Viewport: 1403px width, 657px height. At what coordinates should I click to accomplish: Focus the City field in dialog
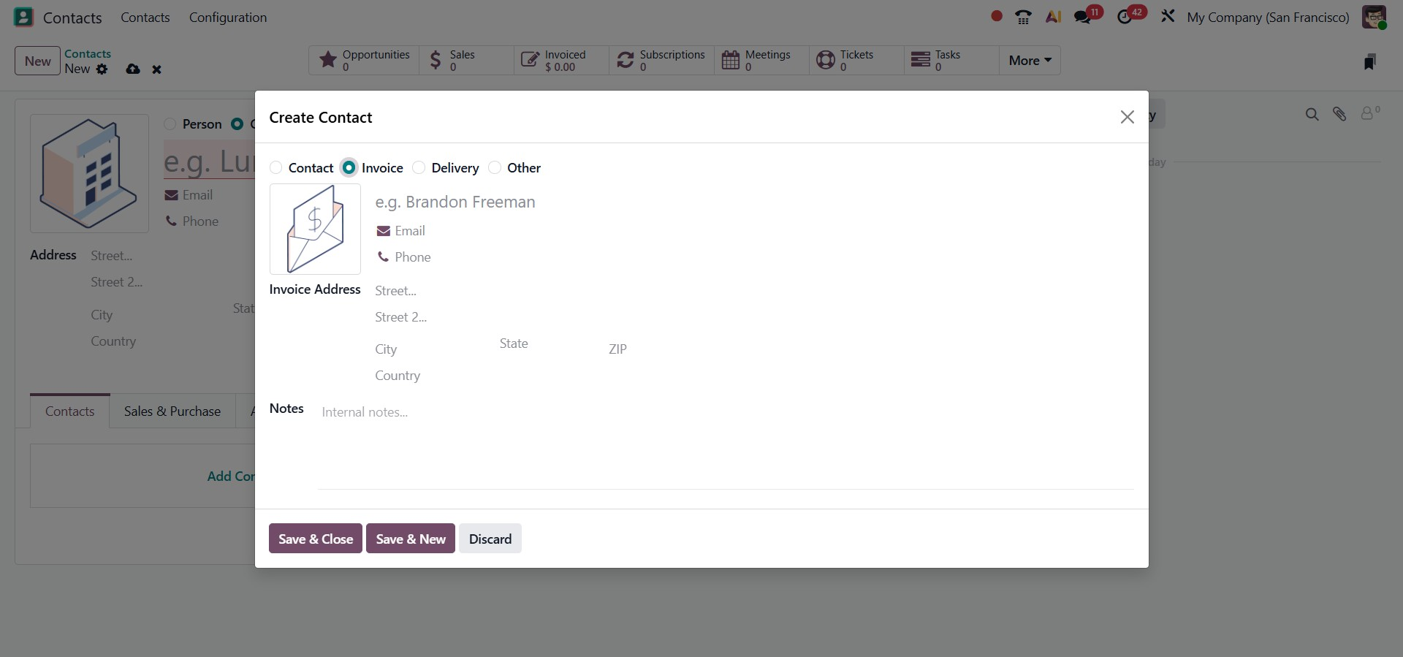point(433,349)
